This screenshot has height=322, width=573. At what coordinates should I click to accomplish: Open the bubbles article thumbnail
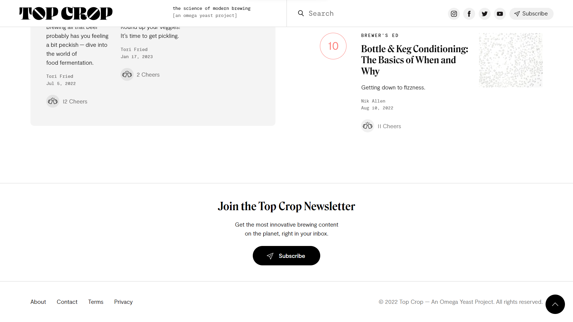tap(511, 60)
